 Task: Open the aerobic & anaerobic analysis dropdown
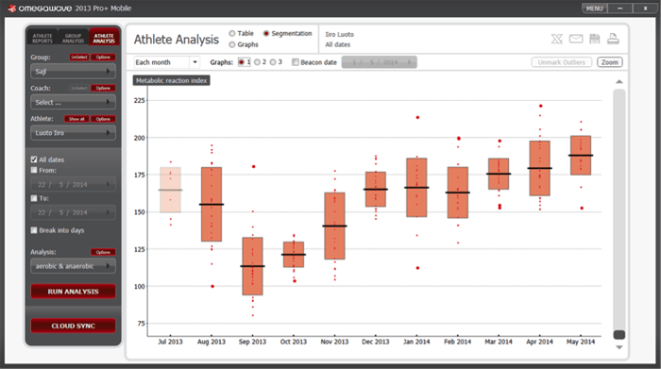click(73, 266)
